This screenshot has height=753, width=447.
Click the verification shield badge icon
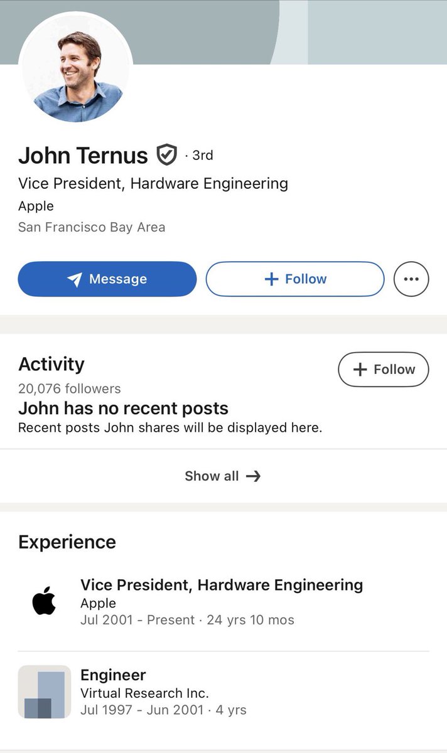[166, 154]
